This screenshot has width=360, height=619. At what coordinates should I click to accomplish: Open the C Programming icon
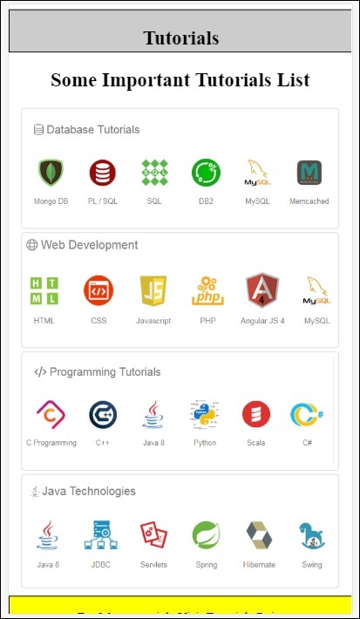pyautogui.click(x=51, y=414)
